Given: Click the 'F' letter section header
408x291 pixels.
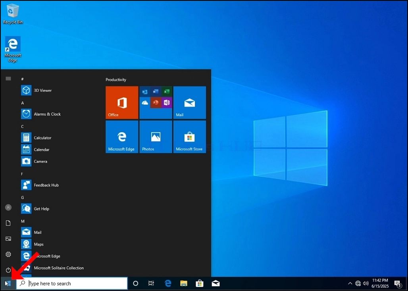Looking at the screenshot, I should 22,174.
